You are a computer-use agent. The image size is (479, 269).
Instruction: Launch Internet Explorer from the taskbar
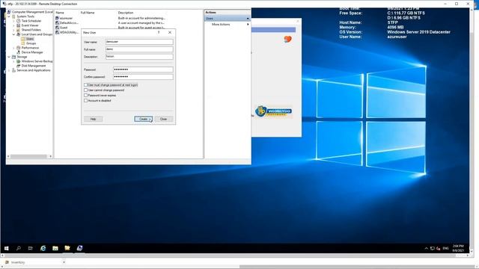point(43,248)
